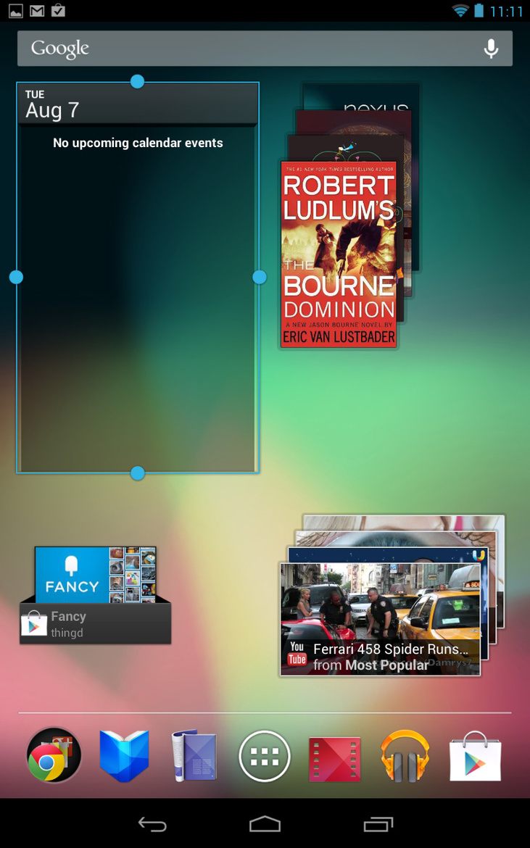Open The Bourne Dominion book cover
The image size is (530, 848).
click(x=339, y=254)
